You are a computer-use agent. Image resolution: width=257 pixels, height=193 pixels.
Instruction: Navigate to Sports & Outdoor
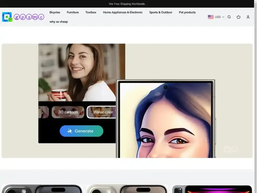coord(161,12)
